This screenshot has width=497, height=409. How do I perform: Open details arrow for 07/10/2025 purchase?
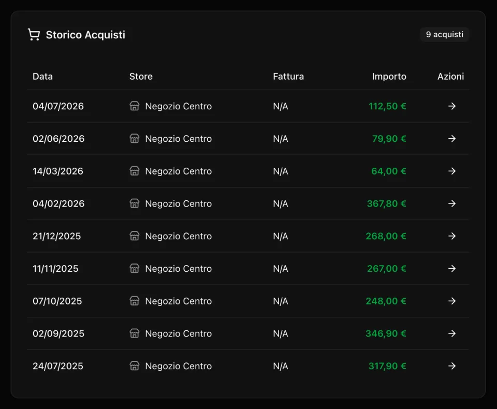pos(452,301)
